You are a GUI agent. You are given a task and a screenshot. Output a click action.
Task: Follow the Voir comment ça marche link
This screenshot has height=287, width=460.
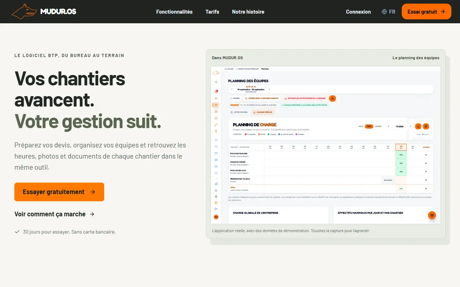54,214
